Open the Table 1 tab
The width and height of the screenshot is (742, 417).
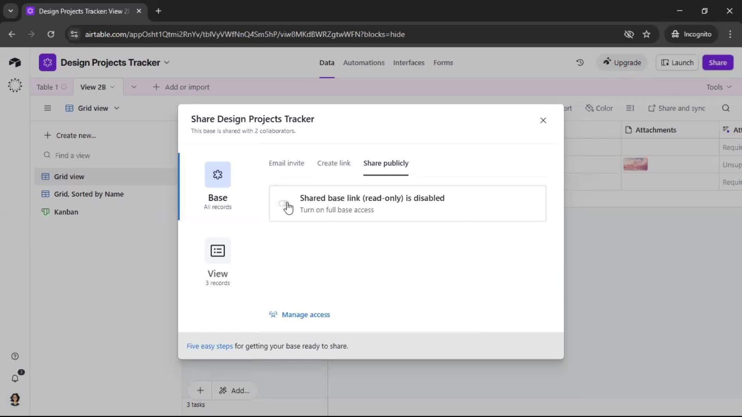coord(51,87)
